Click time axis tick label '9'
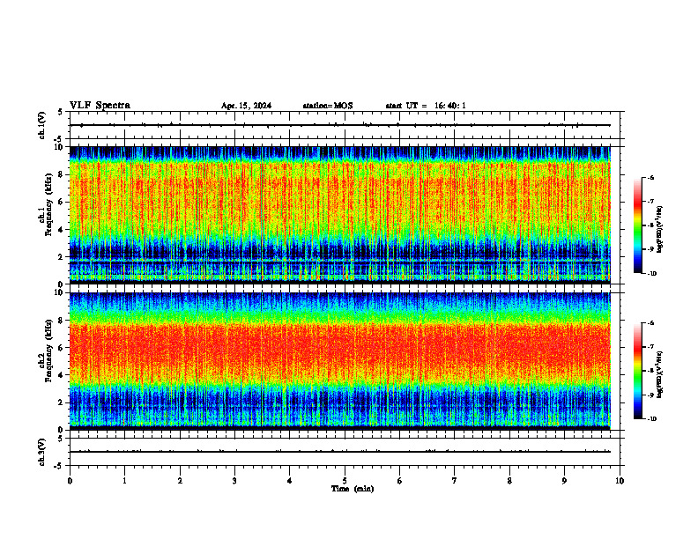Image resolution: width=698 pixels, height=539 pixels. 564,481
